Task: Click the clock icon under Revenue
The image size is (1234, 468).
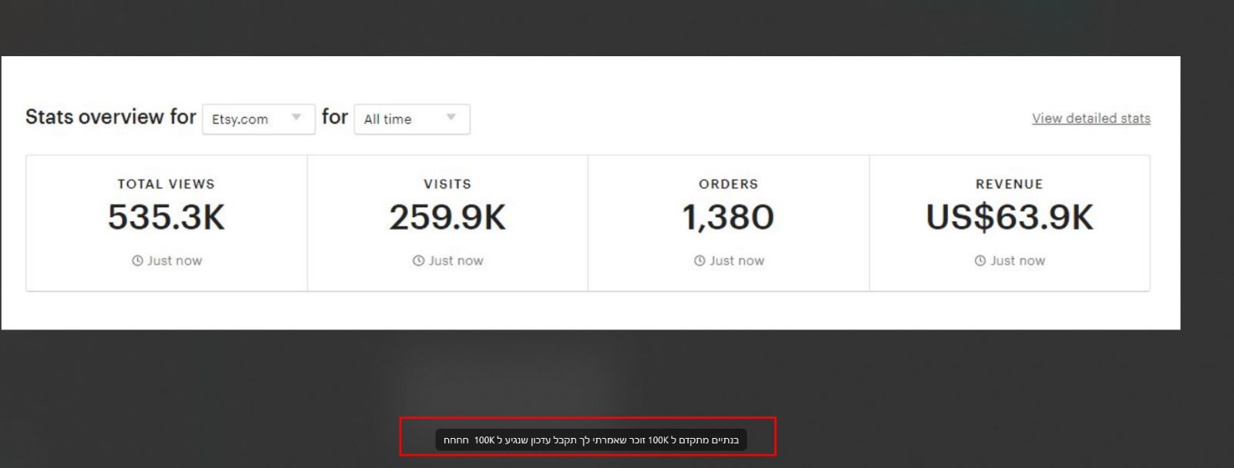Action: pos(980,261)
